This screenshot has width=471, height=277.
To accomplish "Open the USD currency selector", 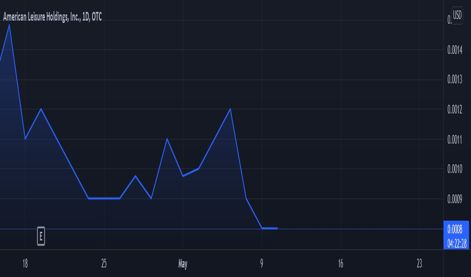I will point(457,15).
